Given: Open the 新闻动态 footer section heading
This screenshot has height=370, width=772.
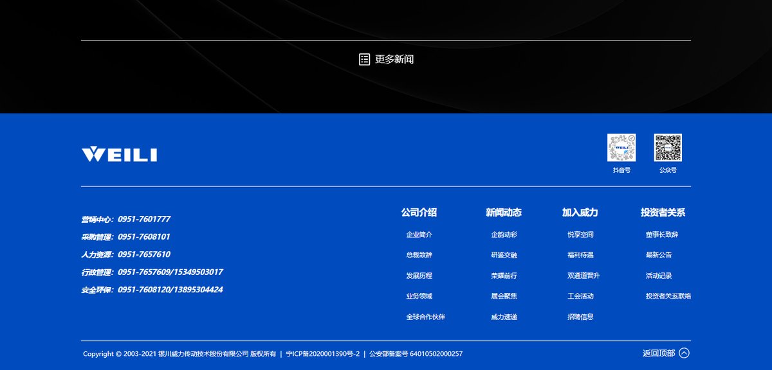Looking at the screenshot, I should click(504, 213).
